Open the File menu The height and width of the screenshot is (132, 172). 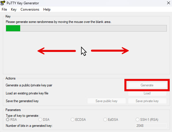[x=4, y=9]
